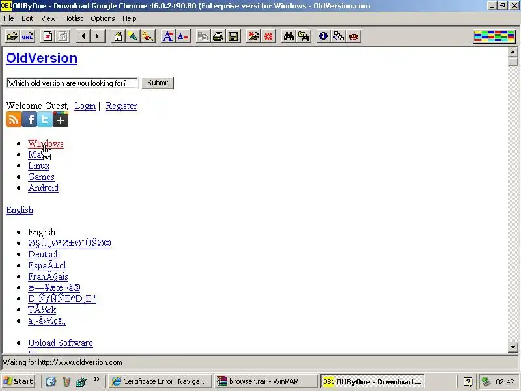The image size is (521, 391).
Task: Click the taskbar clock showing 02:42
Action: point(505,382)
